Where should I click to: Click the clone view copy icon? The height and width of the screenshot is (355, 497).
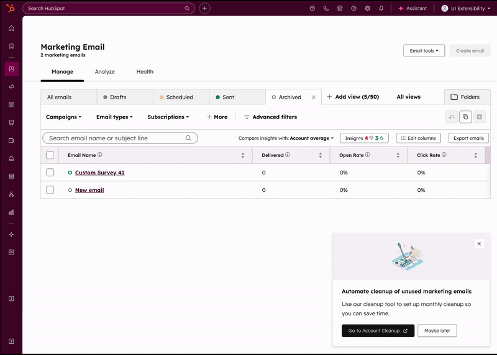[465, 117]
